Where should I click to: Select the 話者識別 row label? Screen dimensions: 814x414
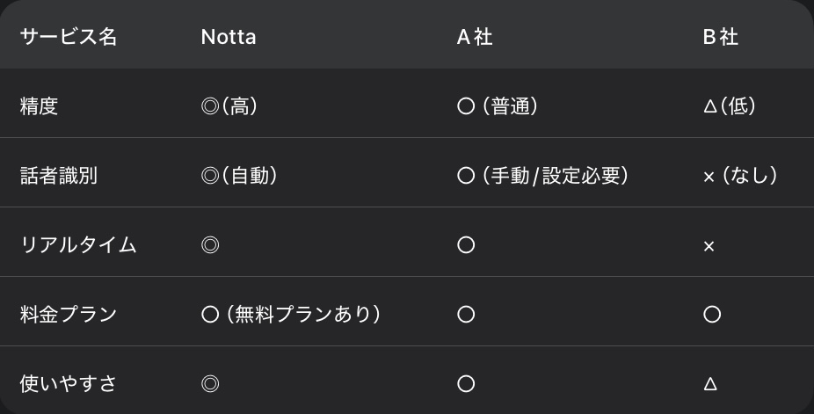pyautogui.click(x=59, y=176)
